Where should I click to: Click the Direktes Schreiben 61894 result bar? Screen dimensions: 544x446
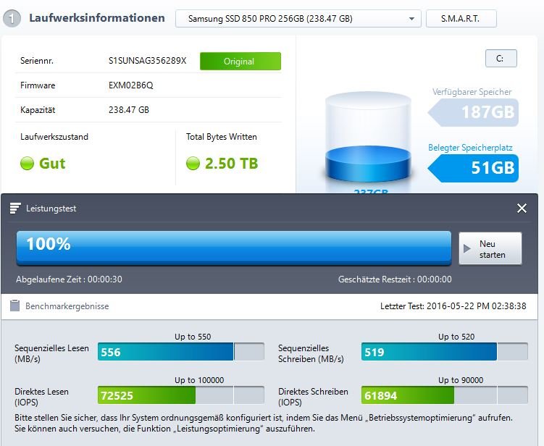pos(445,395)
